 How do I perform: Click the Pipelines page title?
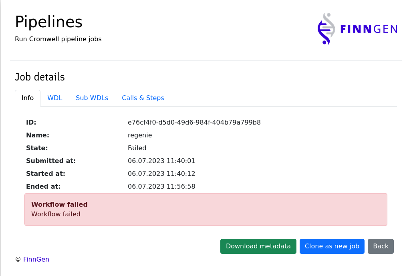[48, 22]
